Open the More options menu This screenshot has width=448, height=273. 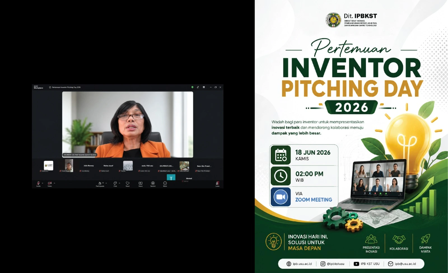click(165, 184)
